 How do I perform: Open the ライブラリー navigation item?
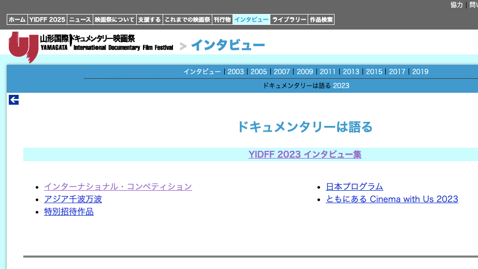click(x=289, y=20)
